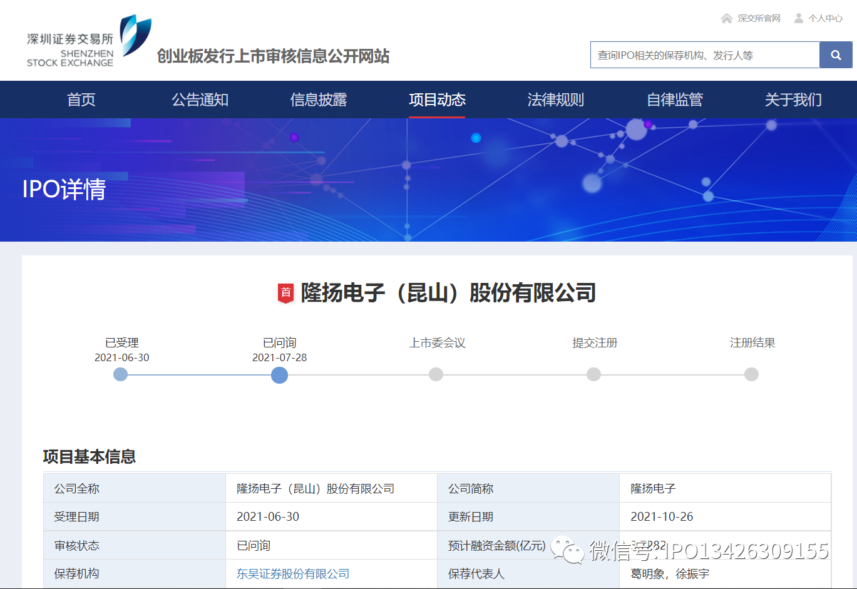This screenshot has width=857, height=589.
Task: Click the 保荐代表人 value 葛明象，徐振宇
Action: (x=670, y=573)
